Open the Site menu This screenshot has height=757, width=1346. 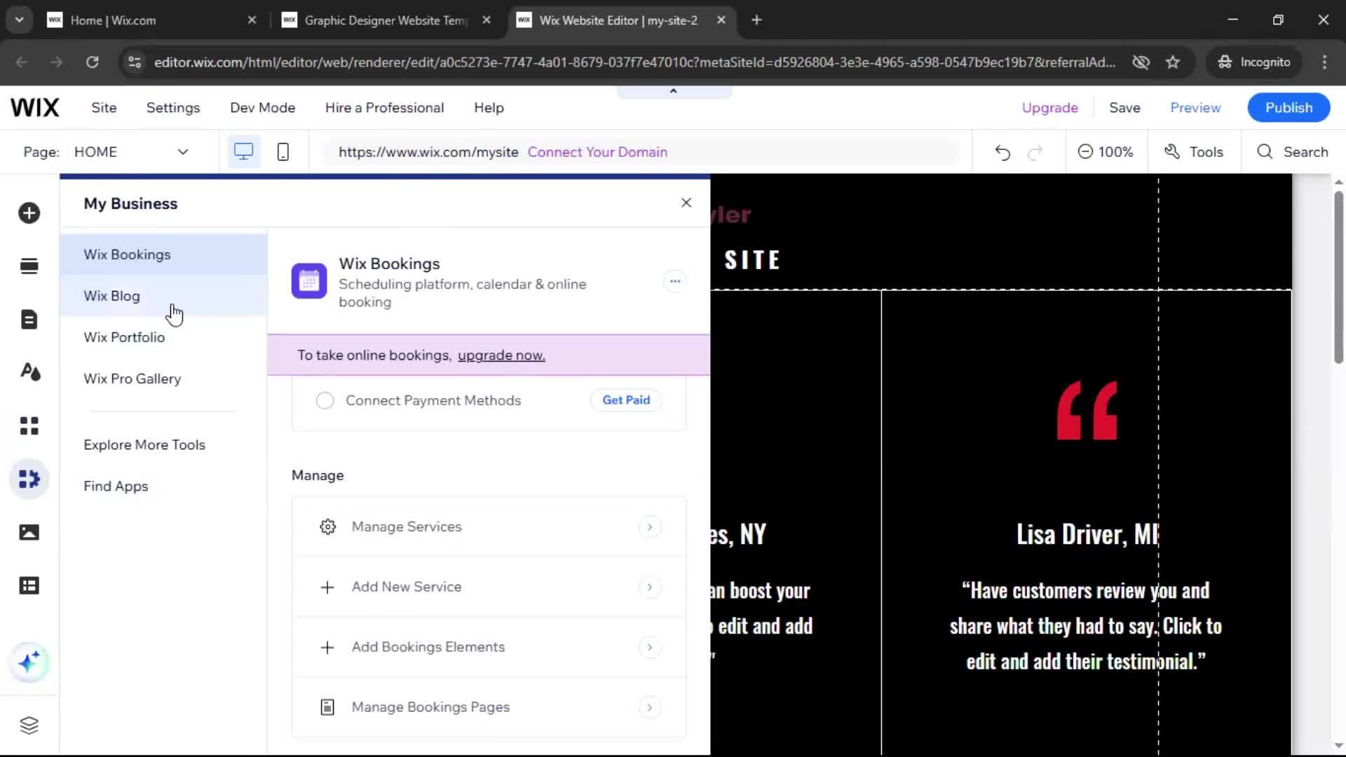click(104, 108)
